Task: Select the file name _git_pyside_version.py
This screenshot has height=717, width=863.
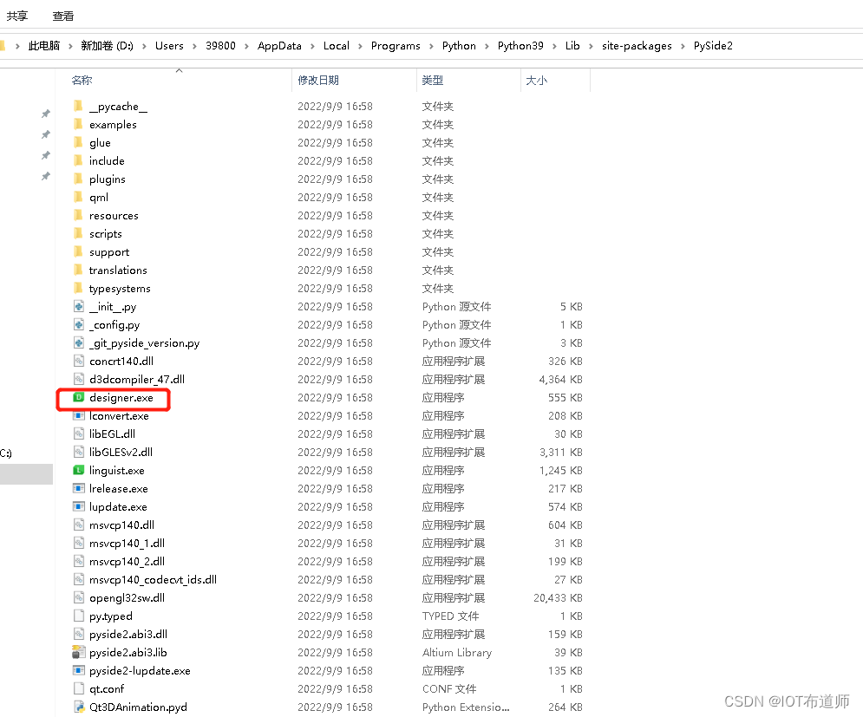Action: 144,342
